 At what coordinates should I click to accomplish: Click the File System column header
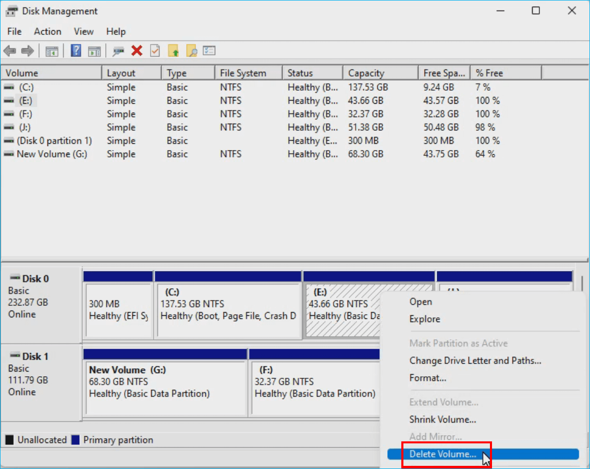[243, 73]
